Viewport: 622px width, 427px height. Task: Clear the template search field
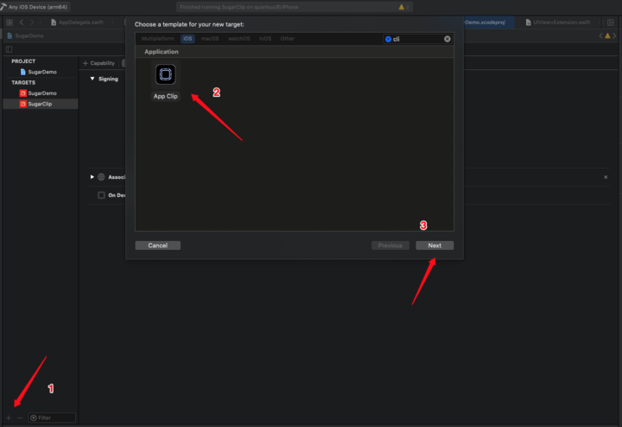coord(447,39)
